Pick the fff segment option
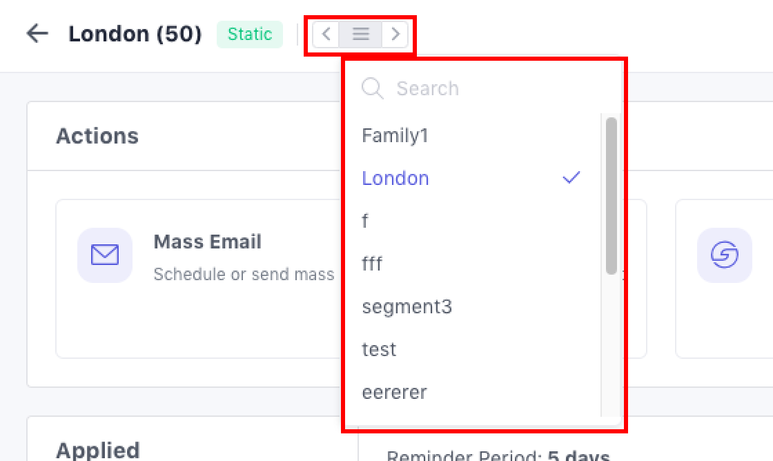 [x=372, y=264]
